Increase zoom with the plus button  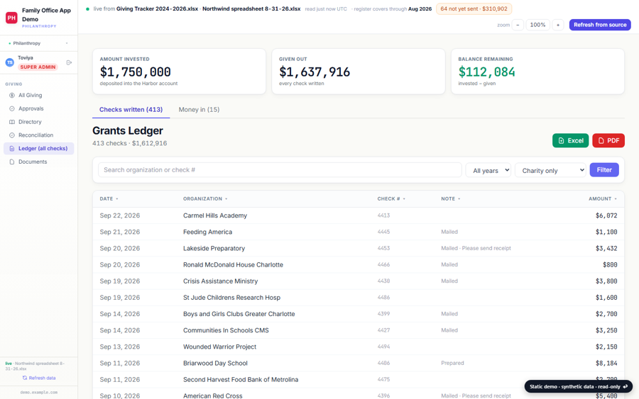coord(558,25)
